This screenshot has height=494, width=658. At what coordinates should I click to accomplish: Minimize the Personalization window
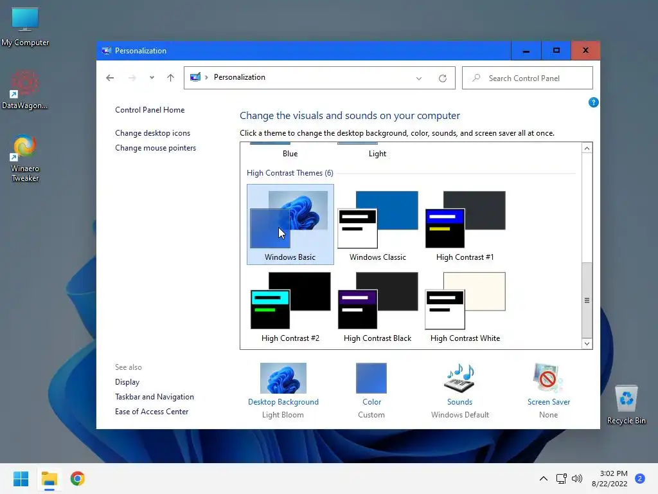click(x=526, y=50)
